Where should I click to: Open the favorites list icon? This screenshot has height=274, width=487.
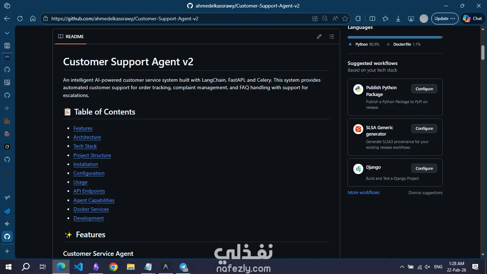[385, 19]
